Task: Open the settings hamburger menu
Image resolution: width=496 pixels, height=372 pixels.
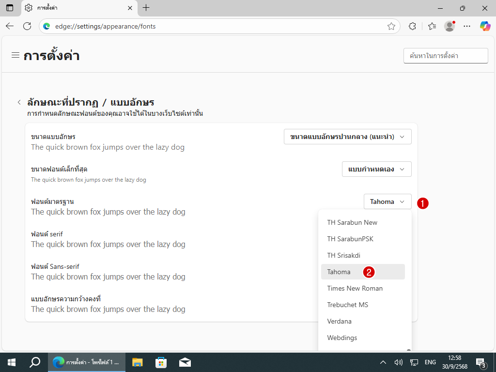Action: pos(15,55)
